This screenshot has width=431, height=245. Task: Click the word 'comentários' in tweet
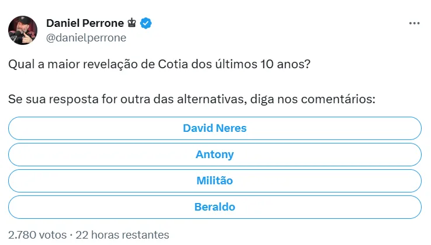click(x=339, y=99)
